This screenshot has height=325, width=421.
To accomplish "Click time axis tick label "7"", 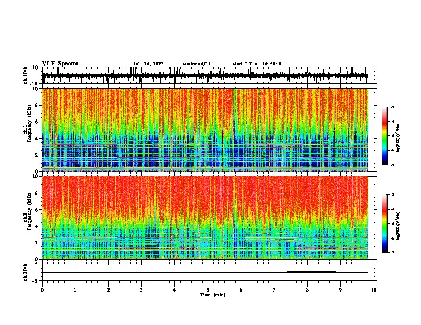I will click(x=274, y=290).
